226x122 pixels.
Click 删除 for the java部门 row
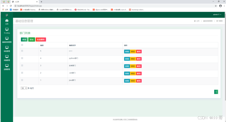pos(139,81)
